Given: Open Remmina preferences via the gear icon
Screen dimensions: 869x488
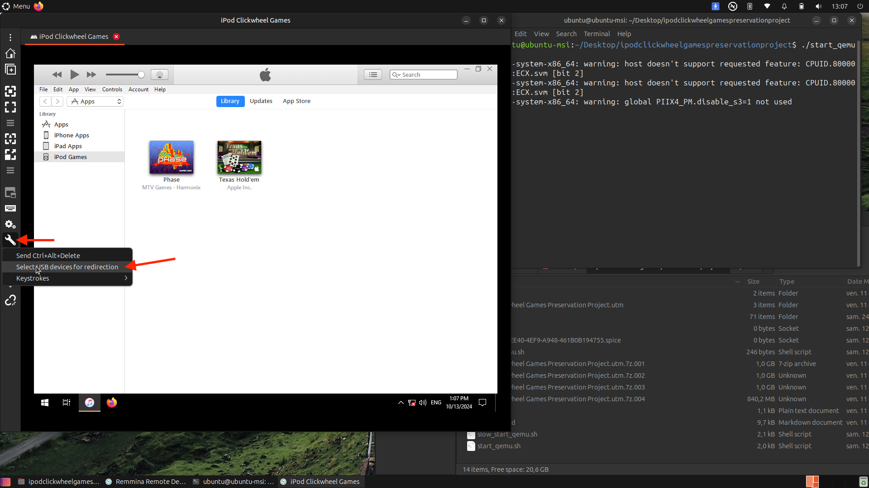Looking at the screenshot, I should point(10,225).
